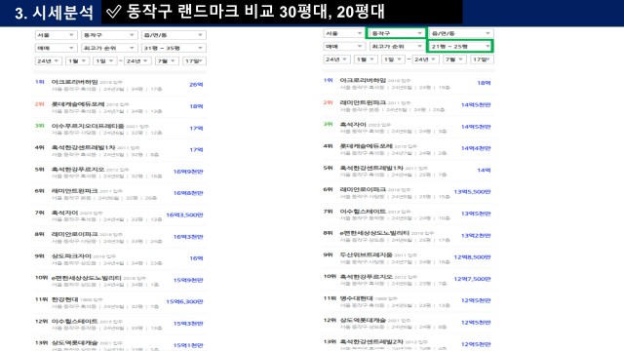The image size is (624, 351).
Task: Open 한강현대 listing ranked 11위
Action: (65, 299)
